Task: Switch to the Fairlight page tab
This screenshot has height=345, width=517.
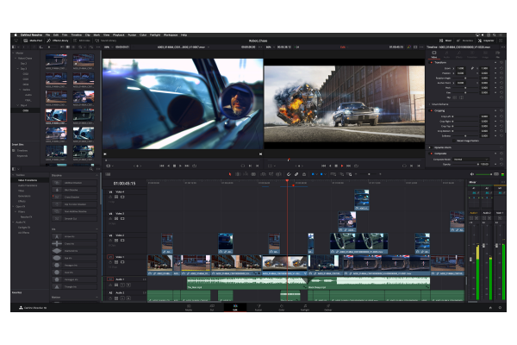Action: point(305,307)
